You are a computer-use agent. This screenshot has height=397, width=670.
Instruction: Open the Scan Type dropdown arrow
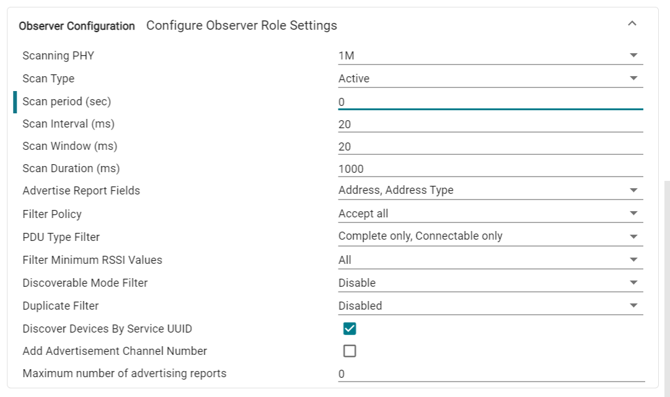[x=633, y=79]
